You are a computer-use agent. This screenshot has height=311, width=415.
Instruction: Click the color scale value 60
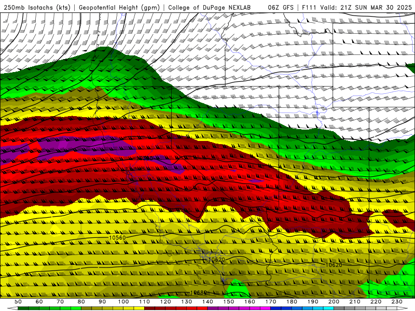click(39, 302)
